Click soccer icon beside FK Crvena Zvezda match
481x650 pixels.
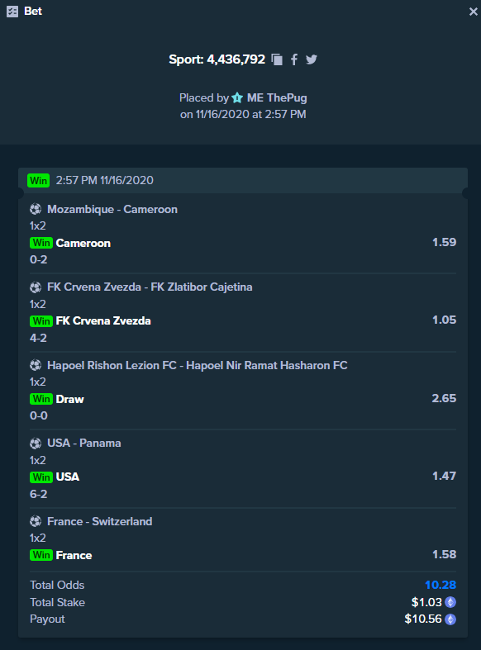36,287
